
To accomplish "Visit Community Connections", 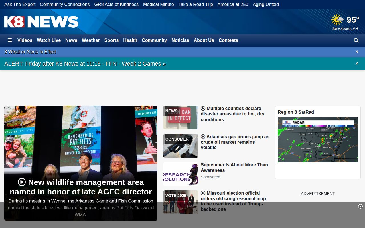I will tap(65, 5).
